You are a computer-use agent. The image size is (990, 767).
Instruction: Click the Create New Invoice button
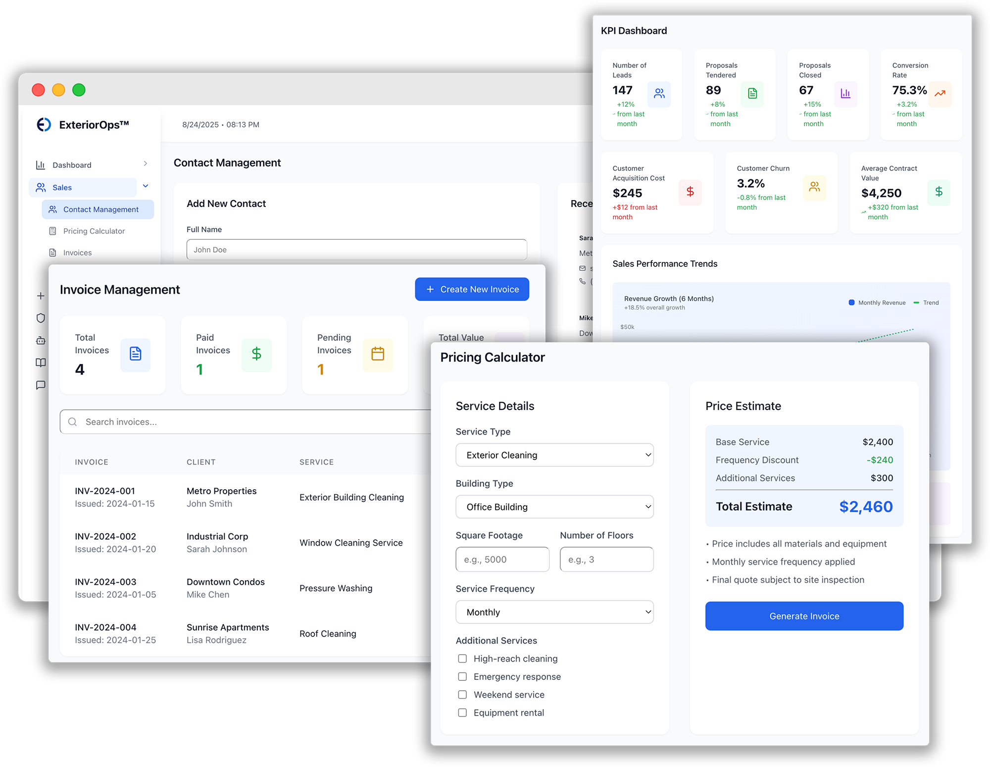click(472, 289)
